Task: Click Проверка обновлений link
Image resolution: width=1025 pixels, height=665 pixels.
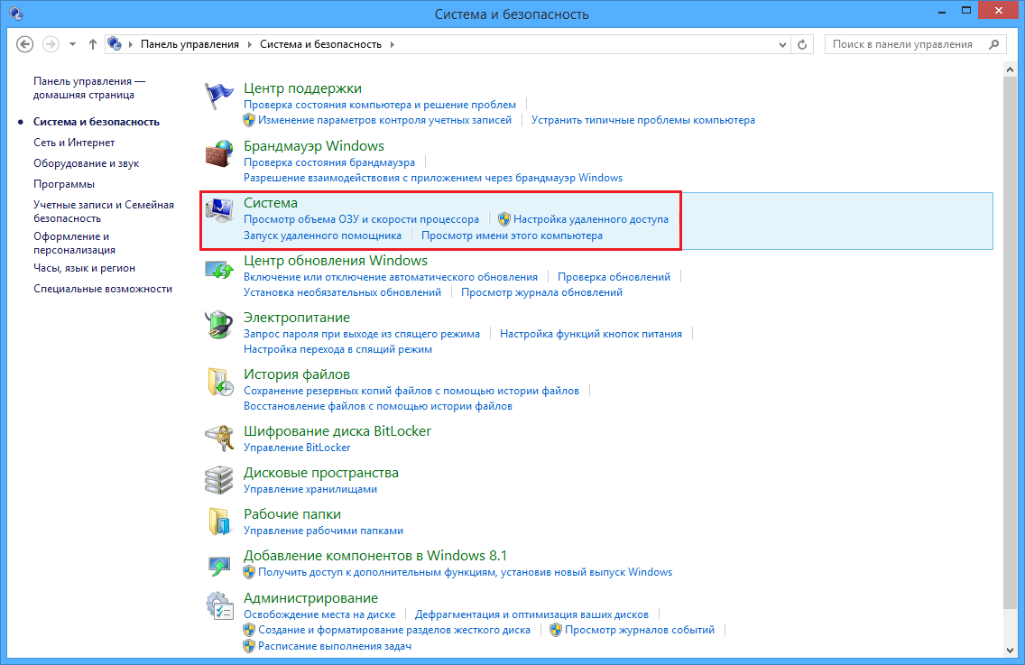Action: 614,277
